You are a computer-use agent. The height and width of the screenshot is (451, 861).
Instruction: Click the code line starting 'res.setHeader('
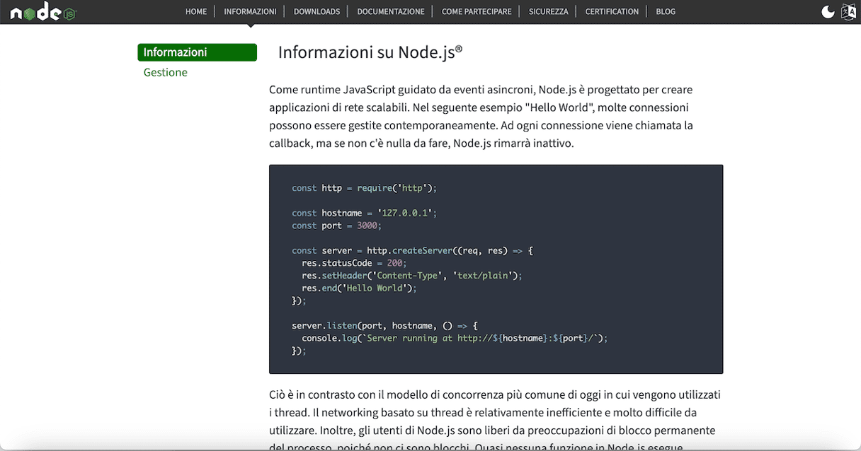pyautogui.click(x=411, y=276)
